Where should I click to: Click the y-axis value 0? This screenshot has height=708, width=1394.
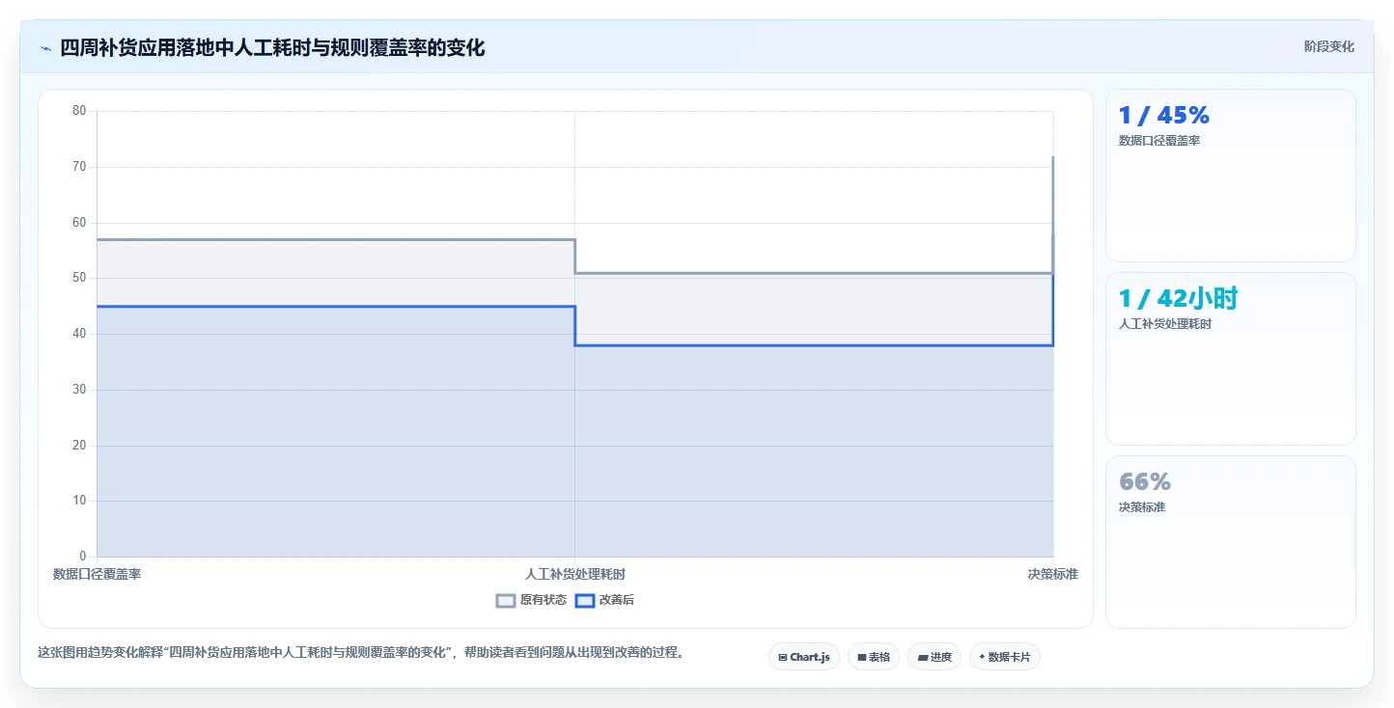click(83, 557)
